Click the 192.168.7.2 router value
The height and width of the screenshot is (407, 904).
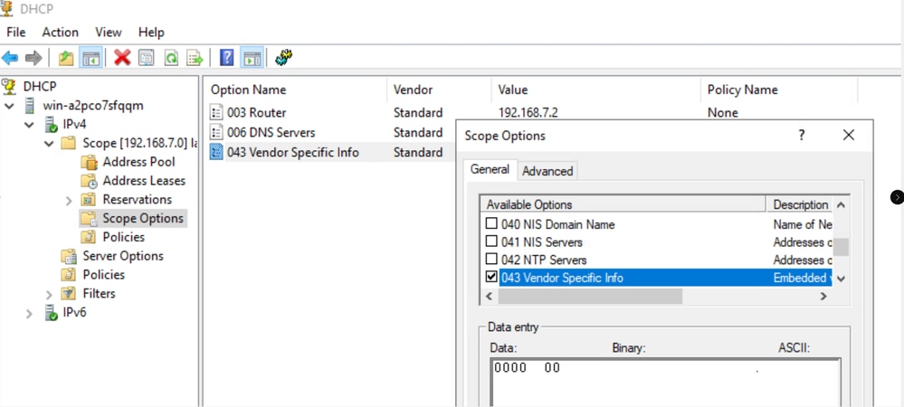pos(528,112)
